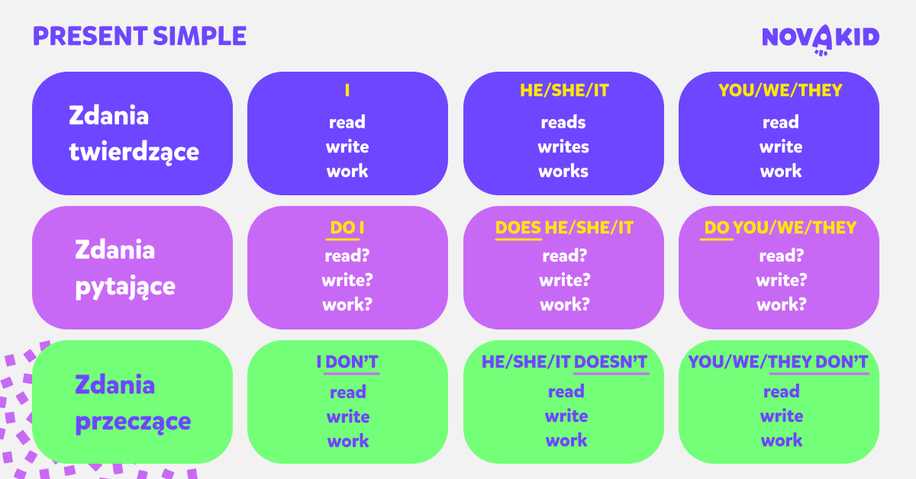Select the Zdania pytające card
916x479 pixels.
(132, 268)
